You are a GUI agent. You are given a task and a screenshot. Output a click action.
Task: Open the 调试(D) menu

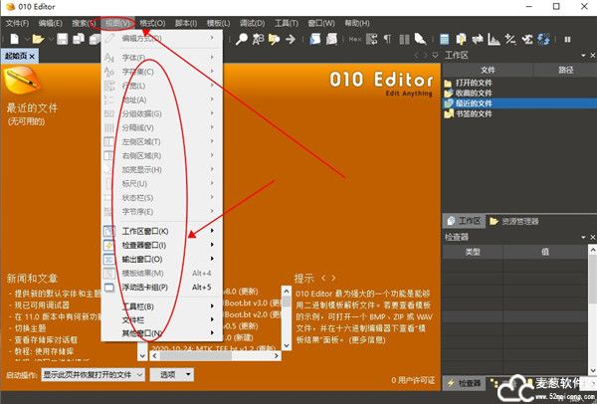(252, 23)
